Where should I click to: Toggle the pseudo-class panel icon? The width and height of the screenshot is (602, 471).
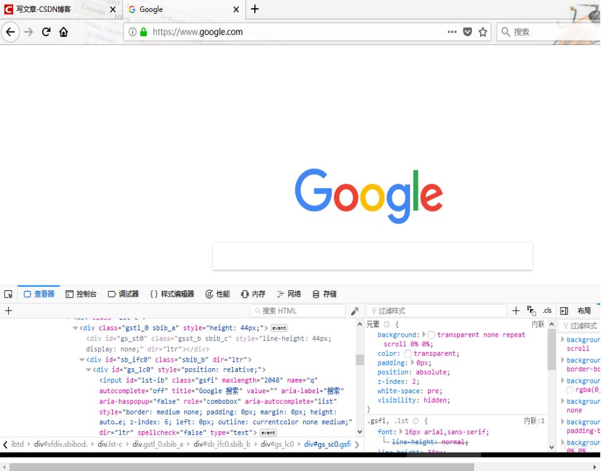[x=531, y=311]
